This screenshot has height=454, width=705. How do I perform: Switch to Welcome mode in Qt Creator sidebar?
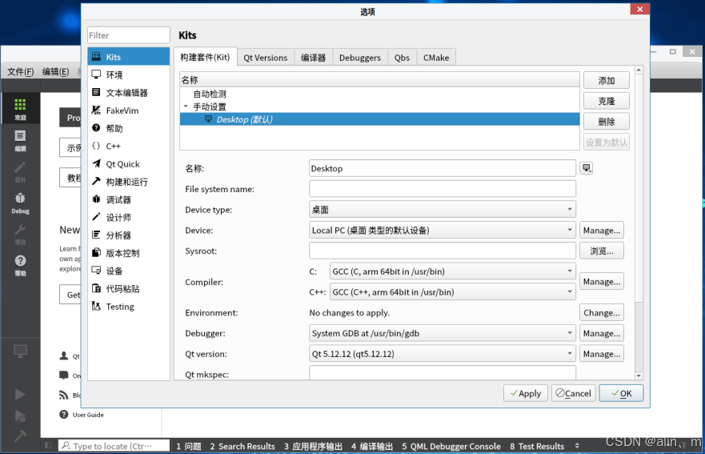click(x=20, y=109)
